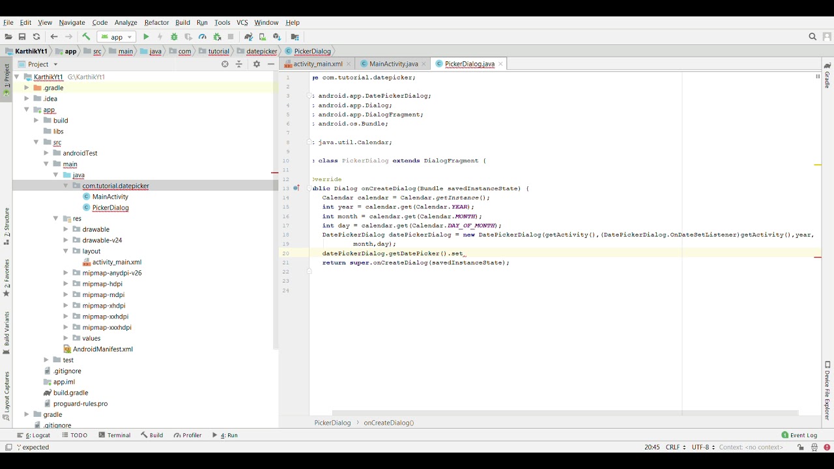Open the VCS menu
Image resolution: width=834 pixels, height=469 pixels.
coord(242,22)
